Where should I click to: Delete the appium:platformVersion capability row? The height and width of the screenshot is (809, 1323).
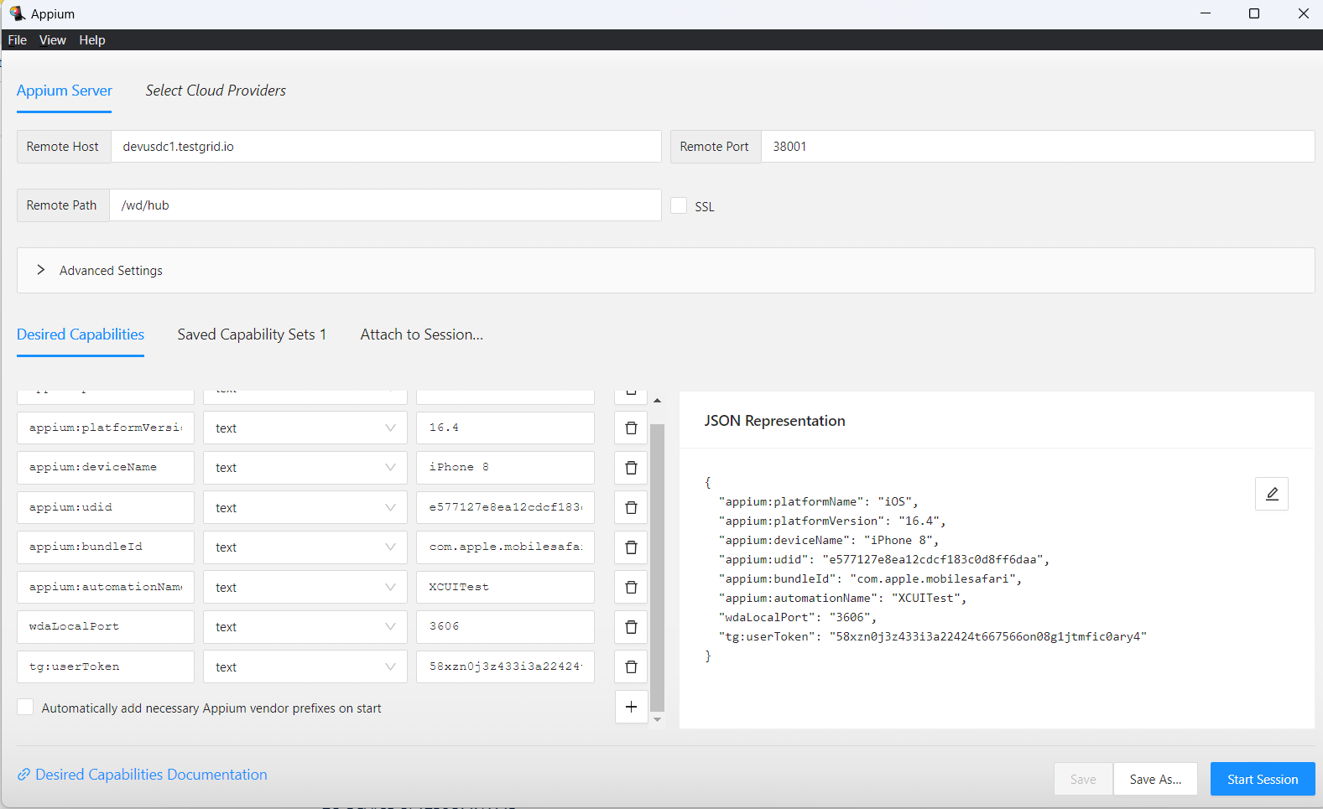(631, 428)
